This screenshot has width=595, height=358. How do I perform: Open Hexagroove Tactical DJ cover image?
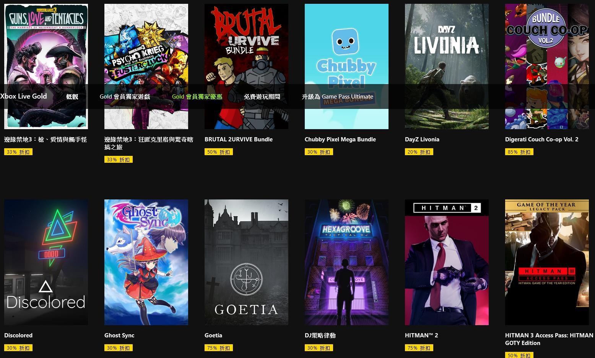coord(346,262)
